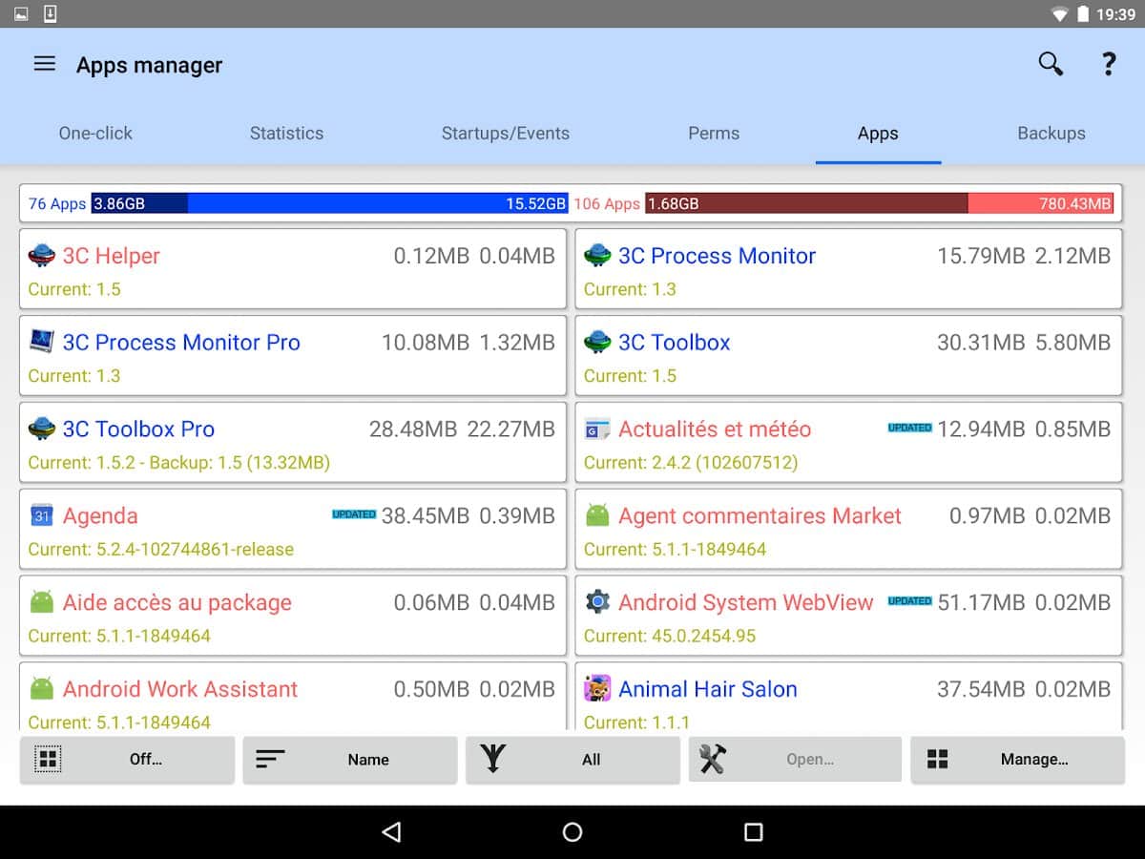Open the Startups/Events tab
1145x859 pixels.
[505, 134]
